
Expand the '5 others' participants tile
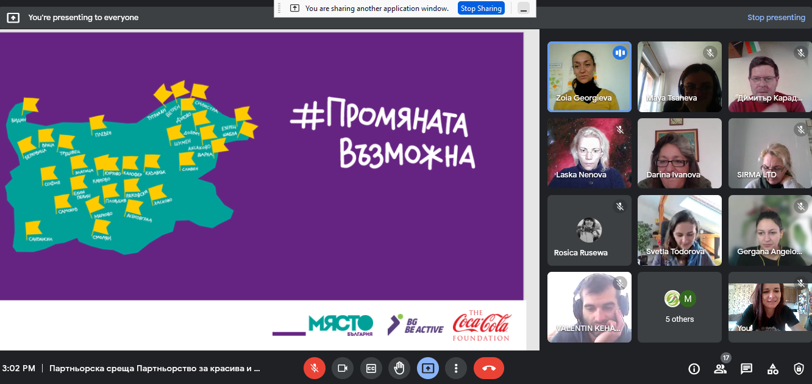pos(679,307)
